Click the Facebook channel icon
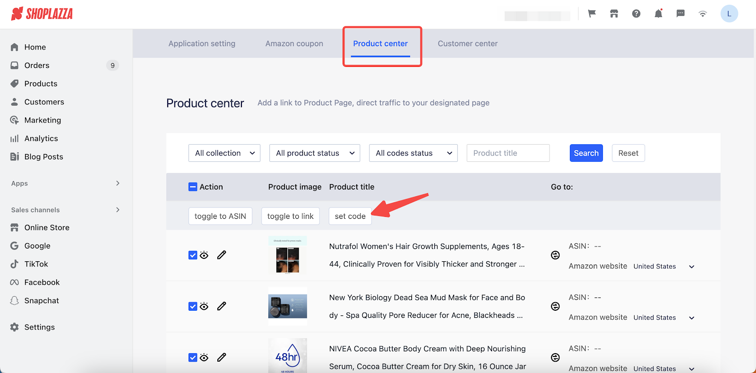 pos(15,282)
